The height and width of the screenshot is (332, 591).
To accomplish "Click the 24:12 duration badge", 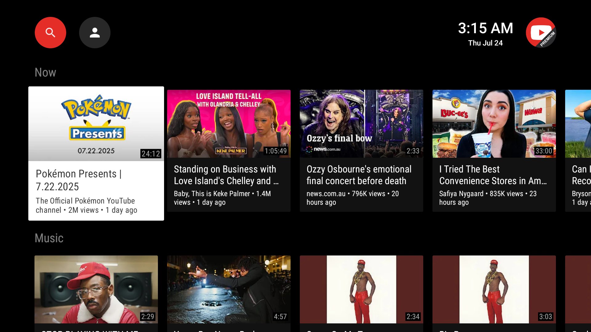I will (151, 154).
